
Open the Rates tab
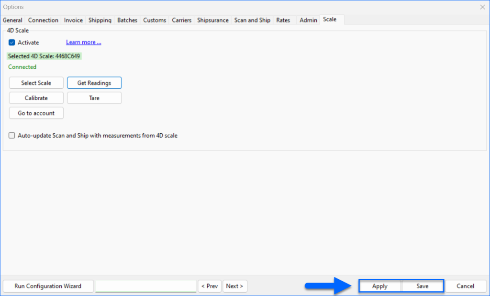[x=283, y=20]
